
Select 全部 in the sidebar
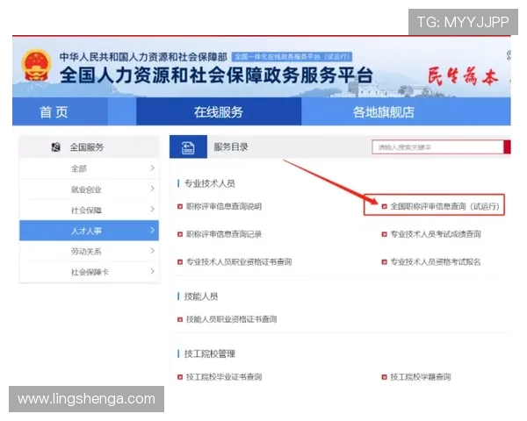pos(89,168)
